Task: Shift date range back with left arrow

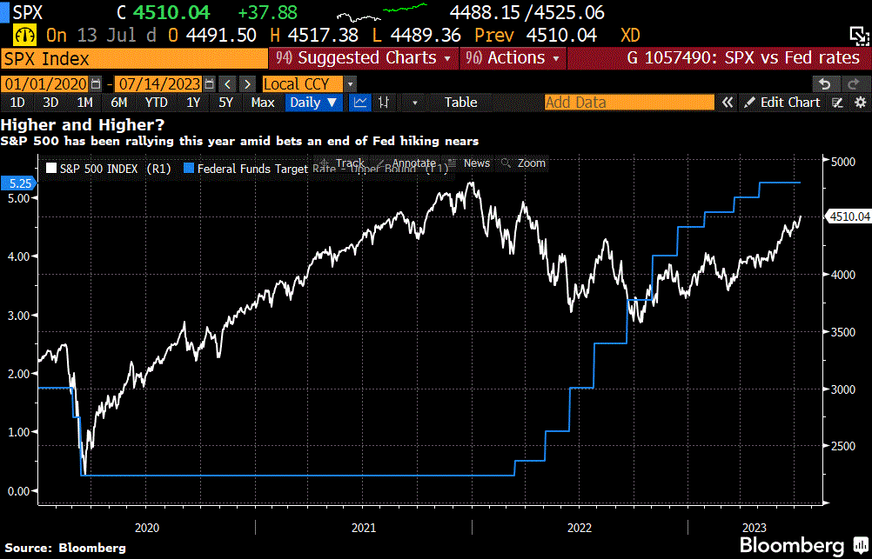Action: click(227, 84)
